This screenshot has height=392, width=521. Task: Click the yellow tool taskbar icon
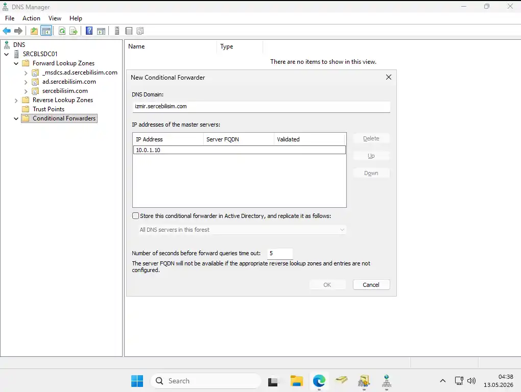pos(341,381)
